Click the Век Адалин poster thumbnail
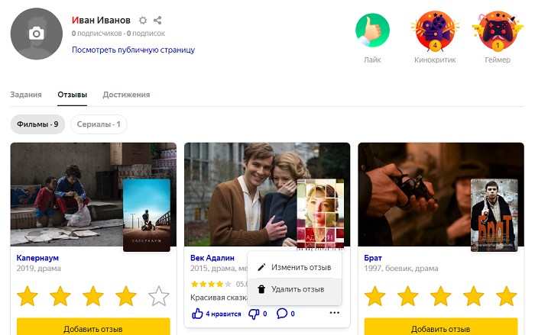The height and width of the screenshot is (335, 535). [320, 215]
